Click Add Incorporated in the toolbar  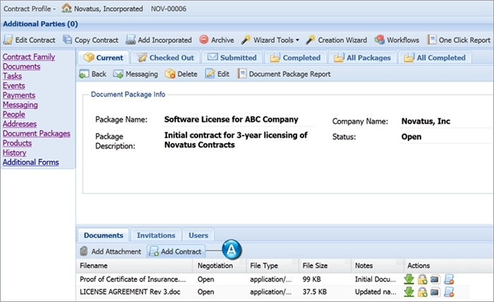(x=159, y=40)
